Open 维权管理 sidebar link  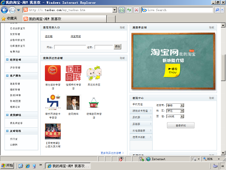[x=15, y=90]
